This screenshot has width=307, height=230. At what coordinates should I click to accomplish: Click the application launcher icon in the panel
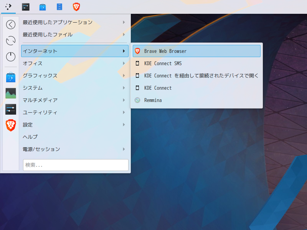point(8,7)
